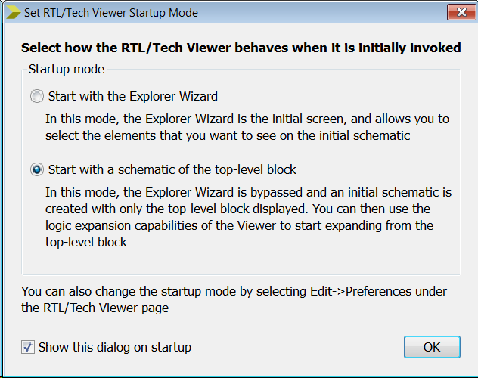Click the application icon in the title bar
This screenshot has width=478, height=378.
[14, 12]
